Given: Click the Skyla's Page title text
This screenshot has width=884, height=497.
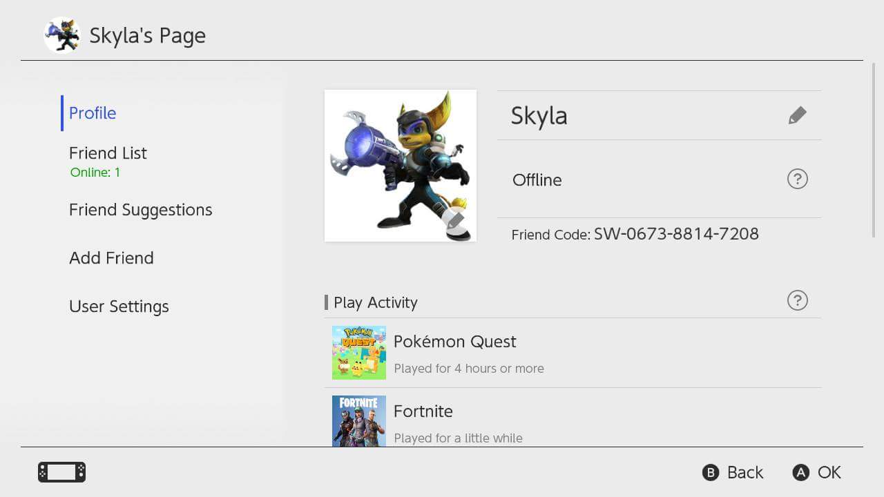Looking at the screenshot, I should point(148,36).
